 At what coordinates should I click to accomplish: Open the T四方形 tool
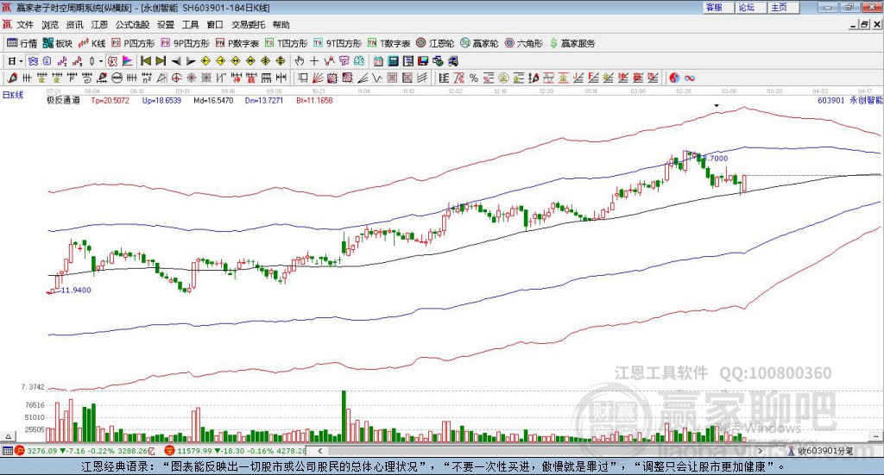pyautogui.click(x=287, y=43)
